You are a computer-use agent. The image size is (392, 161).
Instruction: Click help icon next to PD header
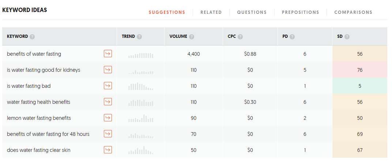pyautogui.click(x=292, y=36)
